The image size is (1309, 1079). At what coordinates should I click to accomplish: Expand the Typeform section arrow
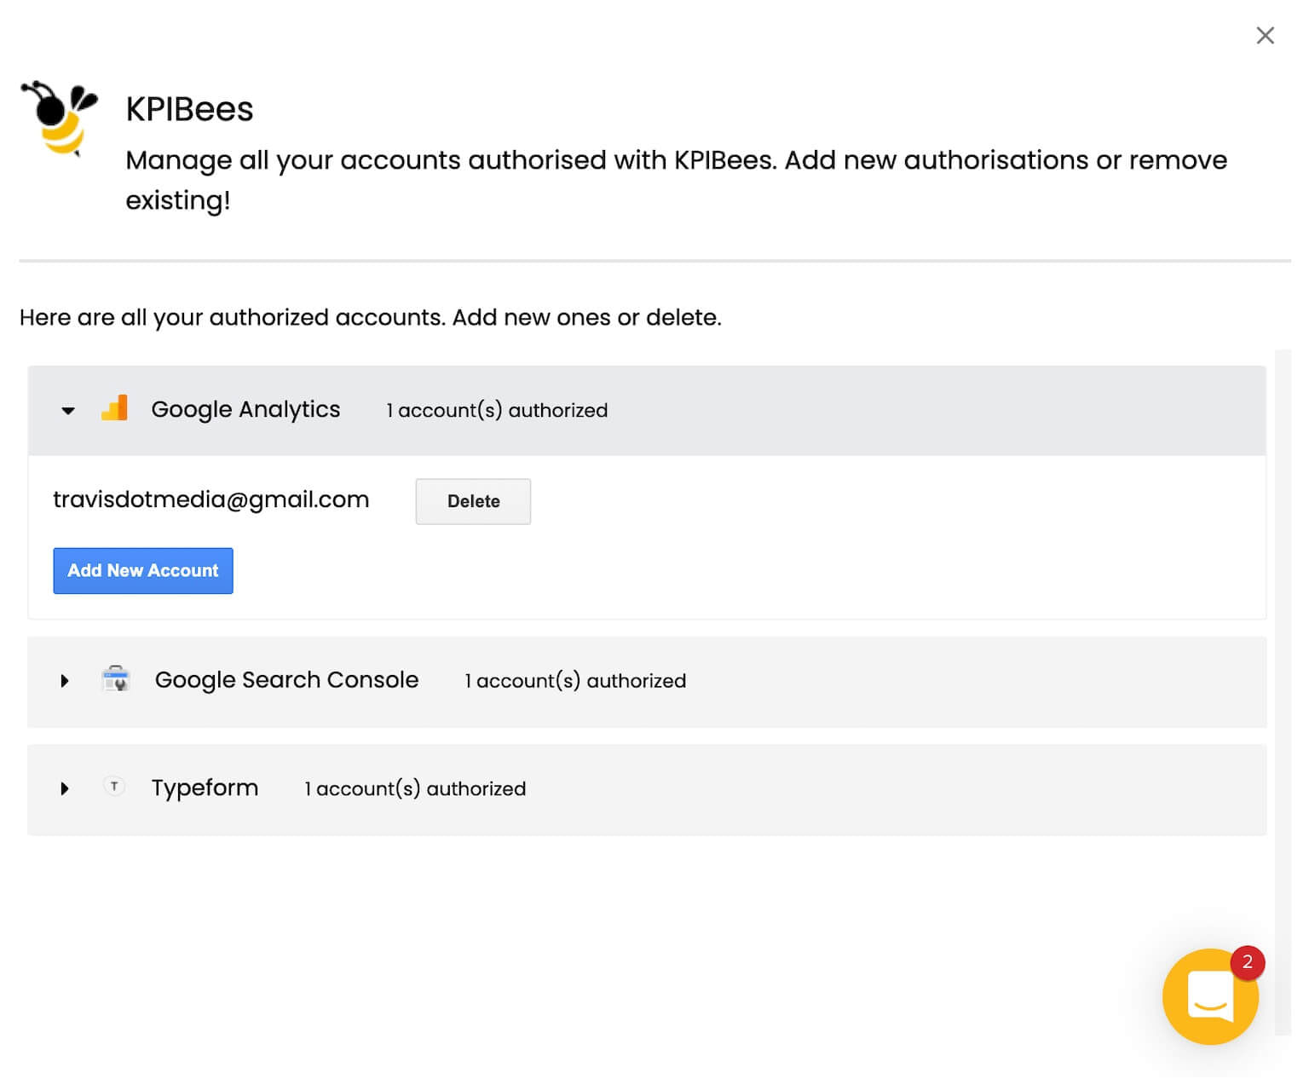coord(65,789)
